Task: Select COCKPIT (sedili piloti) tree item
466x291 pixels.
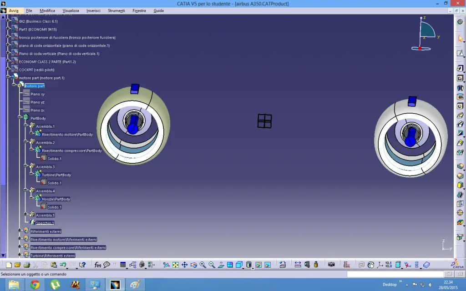Action: 36,70
